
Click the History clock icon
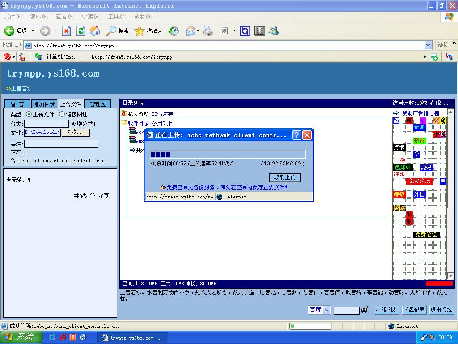pyautogui.click(x=174, y=31)
